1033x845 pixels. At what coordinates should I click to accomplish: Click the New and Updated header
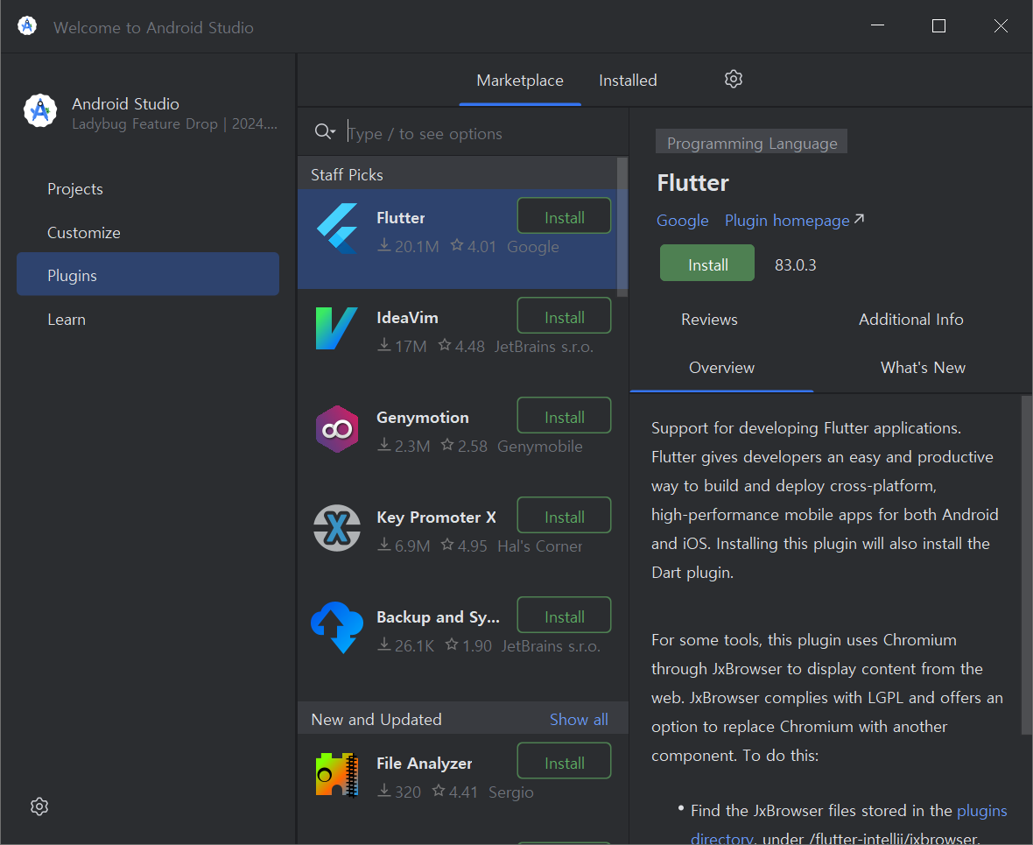[x=376, y=720]
